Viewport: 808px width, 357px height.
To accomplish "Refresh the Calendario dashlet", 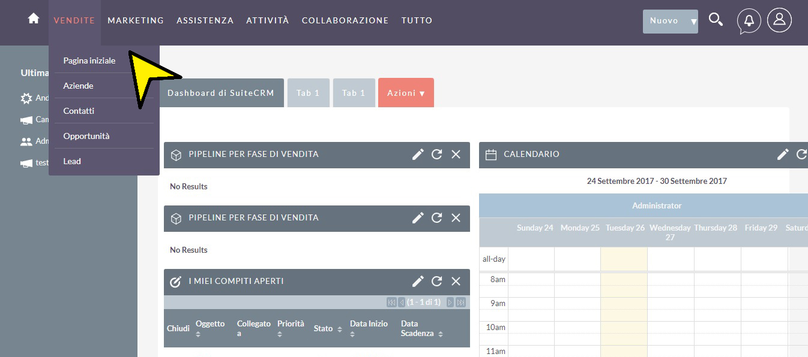I will click(801, 154).
